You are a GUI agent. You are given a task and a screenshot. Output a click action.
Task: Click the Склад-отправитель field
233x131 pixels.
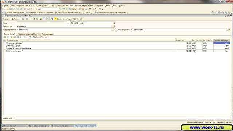[64, 30]
